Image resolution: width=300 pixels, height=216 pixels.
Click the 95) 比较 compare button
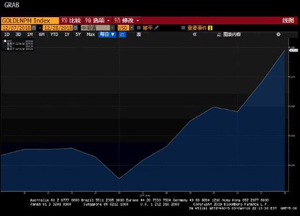tap(71, 20)
